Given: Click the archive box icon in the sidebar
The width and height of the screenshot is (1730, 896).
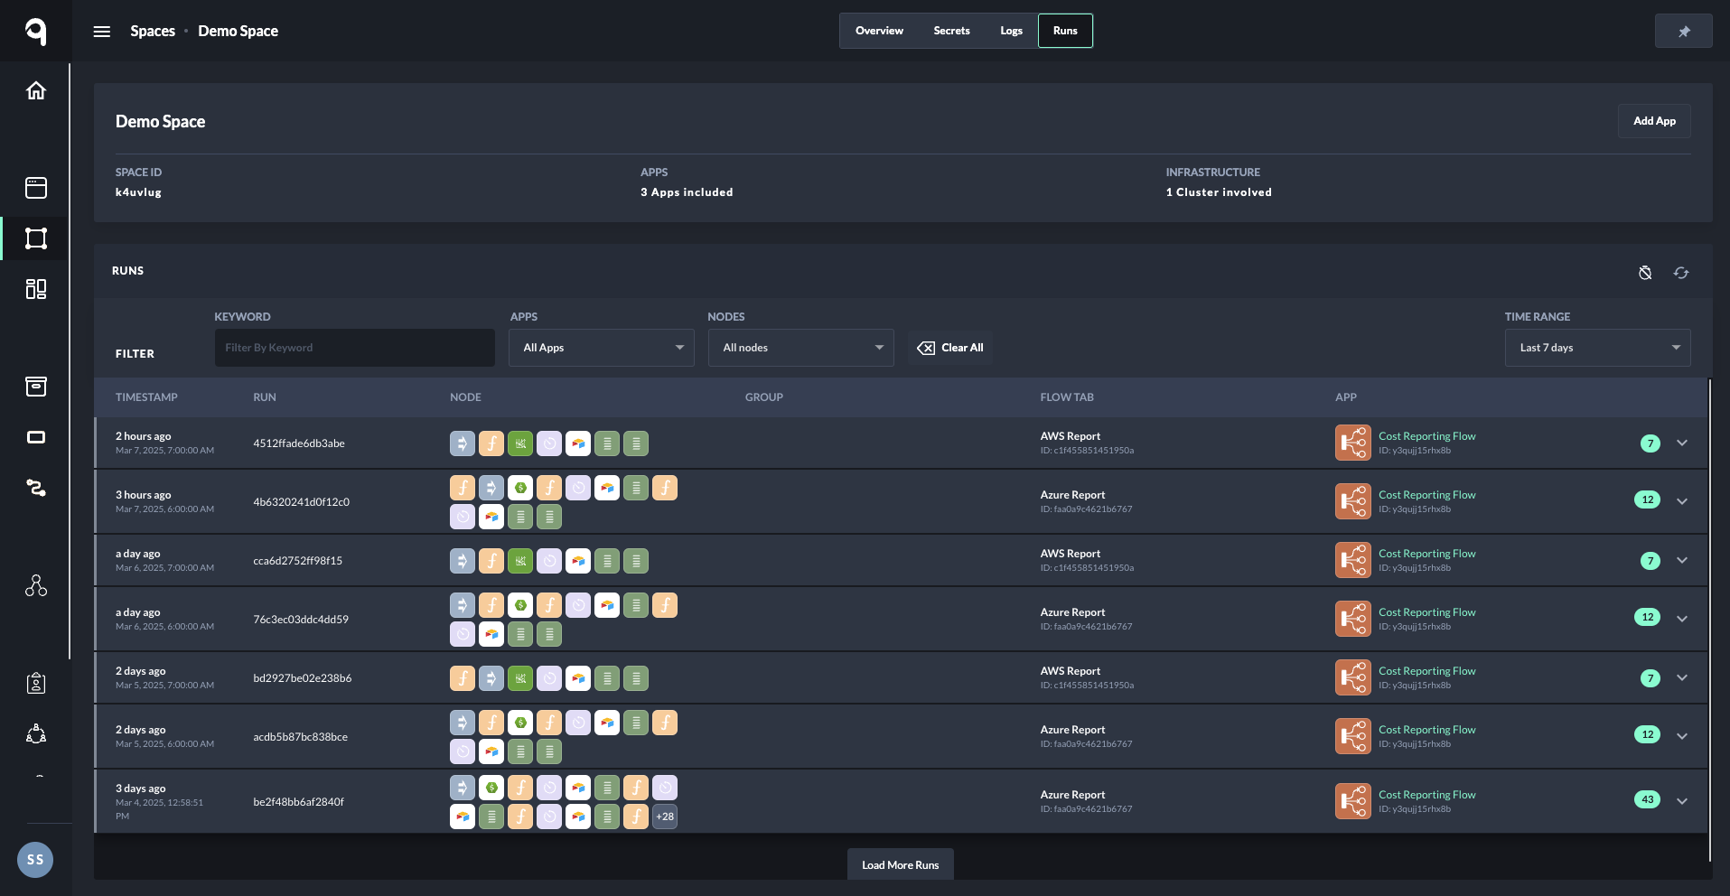Looking at the screenshot, I should (x=36, y=387).
